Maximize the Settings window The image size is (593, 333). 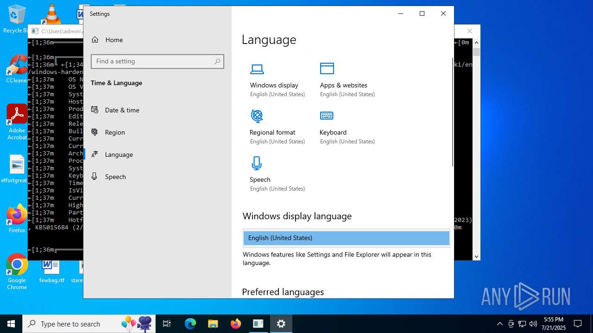click(422, 14)
